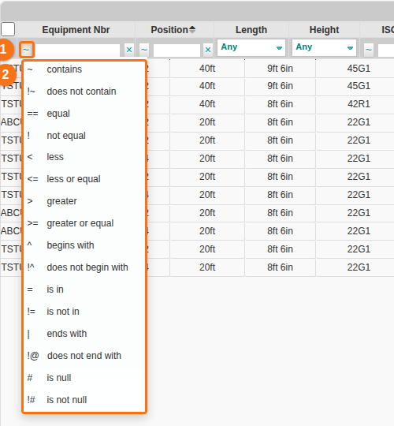
Task: Pick the 'is in' operator
Action: [84, 290]
